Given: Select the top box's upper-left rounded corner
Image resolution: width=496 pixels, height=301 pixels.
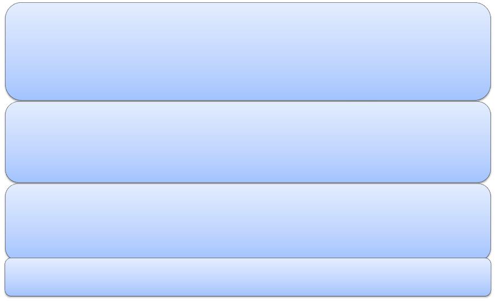Looking at the screenshot, I should click(13, 10).
